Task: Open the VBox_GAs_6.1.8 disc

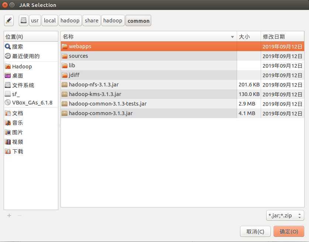Action: pos(31,103)
